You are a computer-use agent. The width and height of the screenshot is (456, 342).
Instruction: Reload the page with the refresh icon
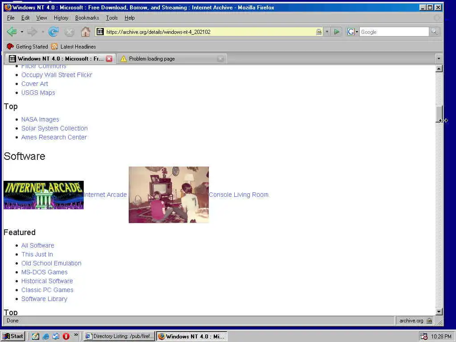53,32
